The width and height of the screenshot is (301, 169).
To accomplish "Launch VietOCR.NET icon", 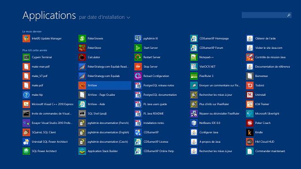I will [x=194, y=67].
